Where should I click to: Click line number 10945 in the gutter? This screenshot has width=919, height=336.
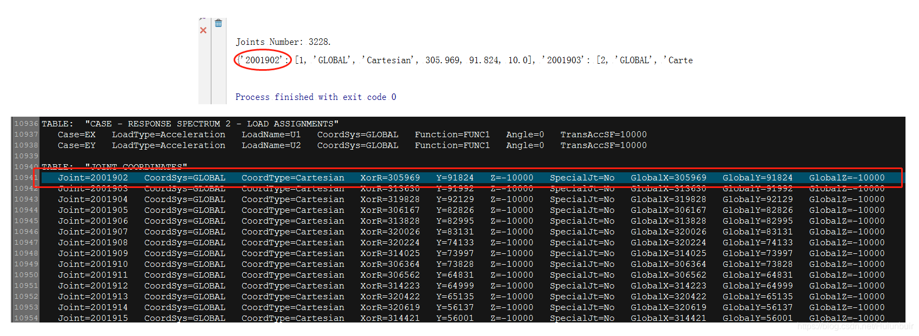(x=26, y=221)
